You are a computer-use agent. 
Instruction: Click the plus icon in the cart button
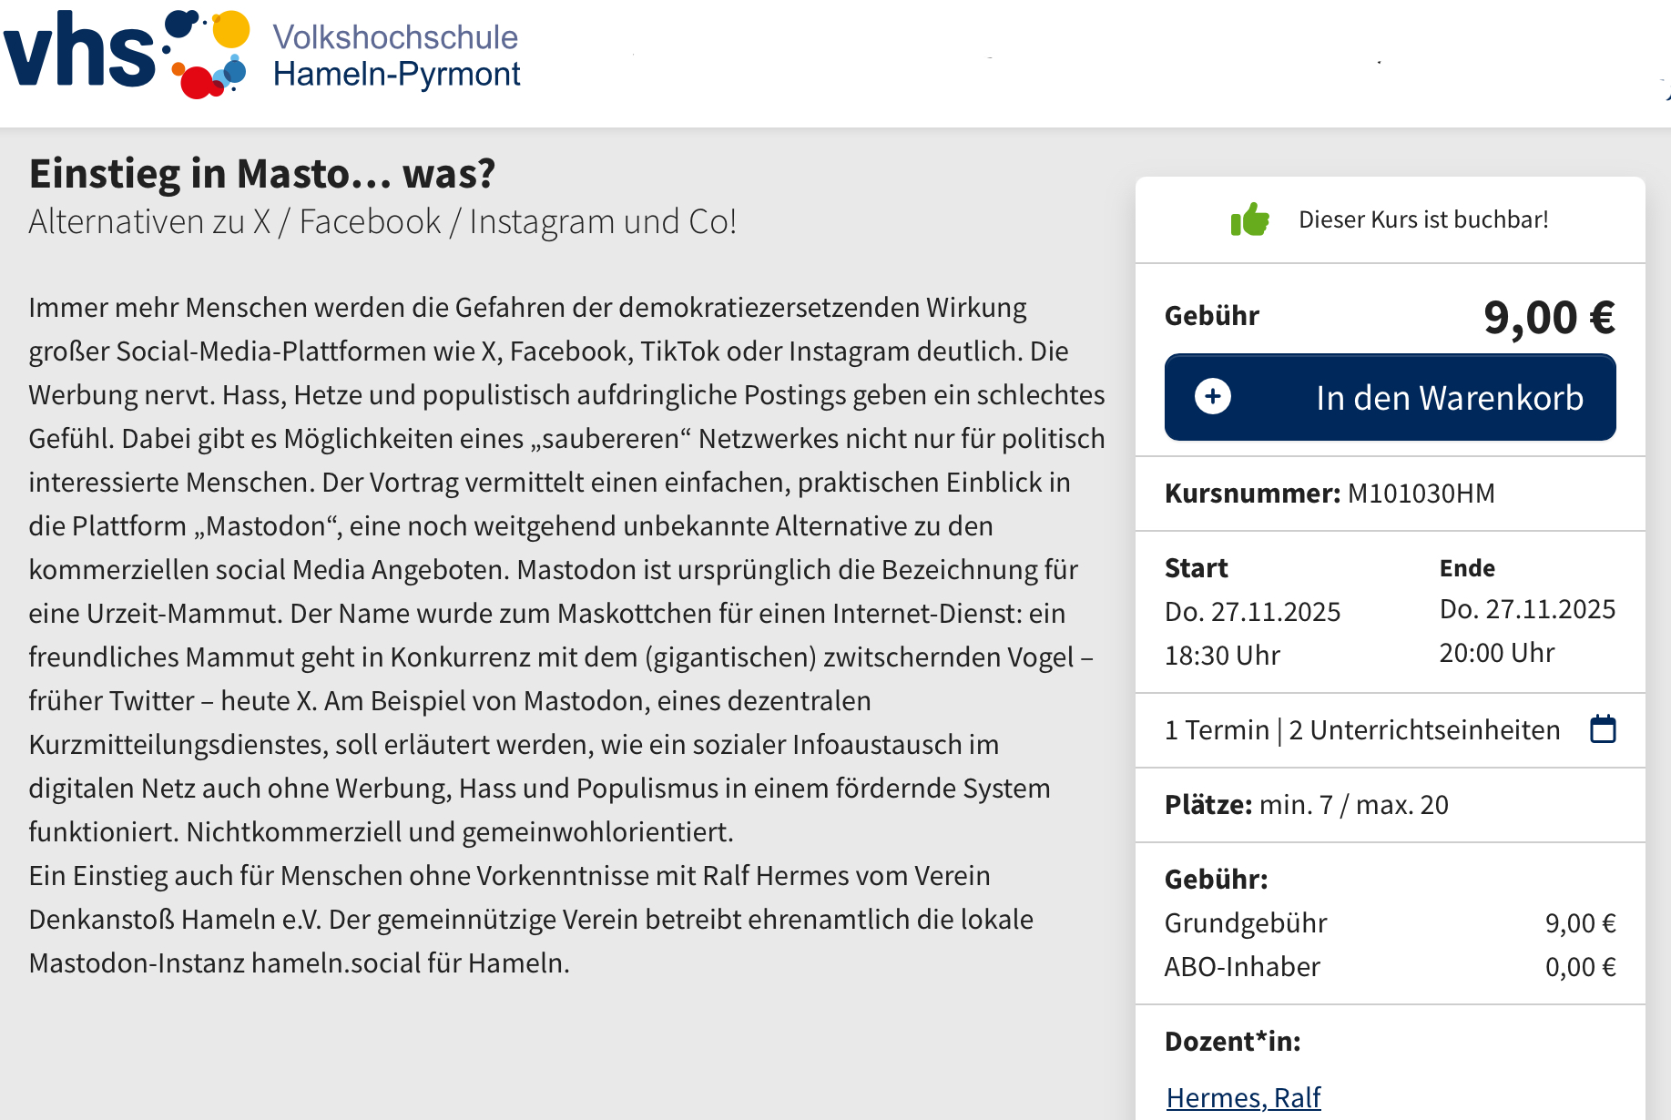pyautogui.click(x=1212, y=397)
